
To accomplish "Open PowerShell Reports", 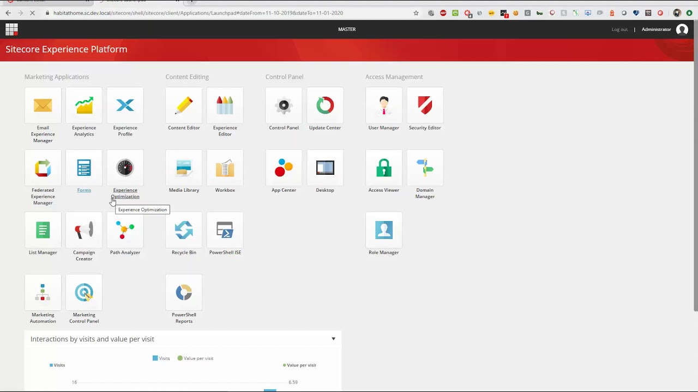I will (x=184, y=292).
